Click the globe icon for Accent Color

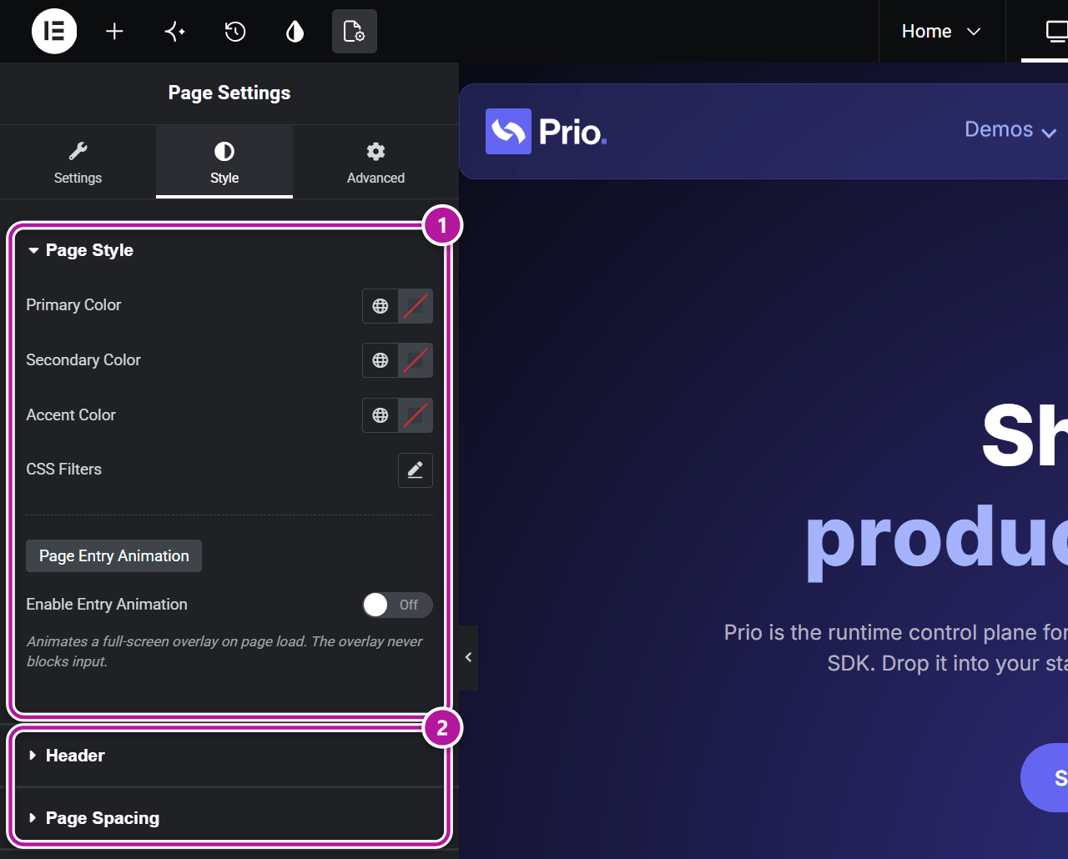pos(380,415)
